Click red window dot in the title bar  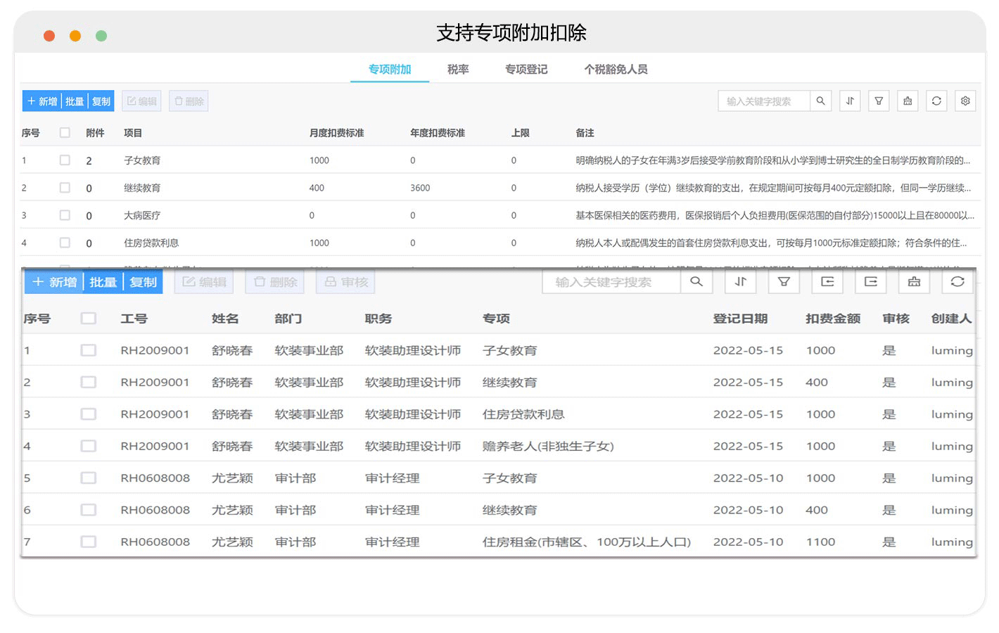[x=49, y=36]
